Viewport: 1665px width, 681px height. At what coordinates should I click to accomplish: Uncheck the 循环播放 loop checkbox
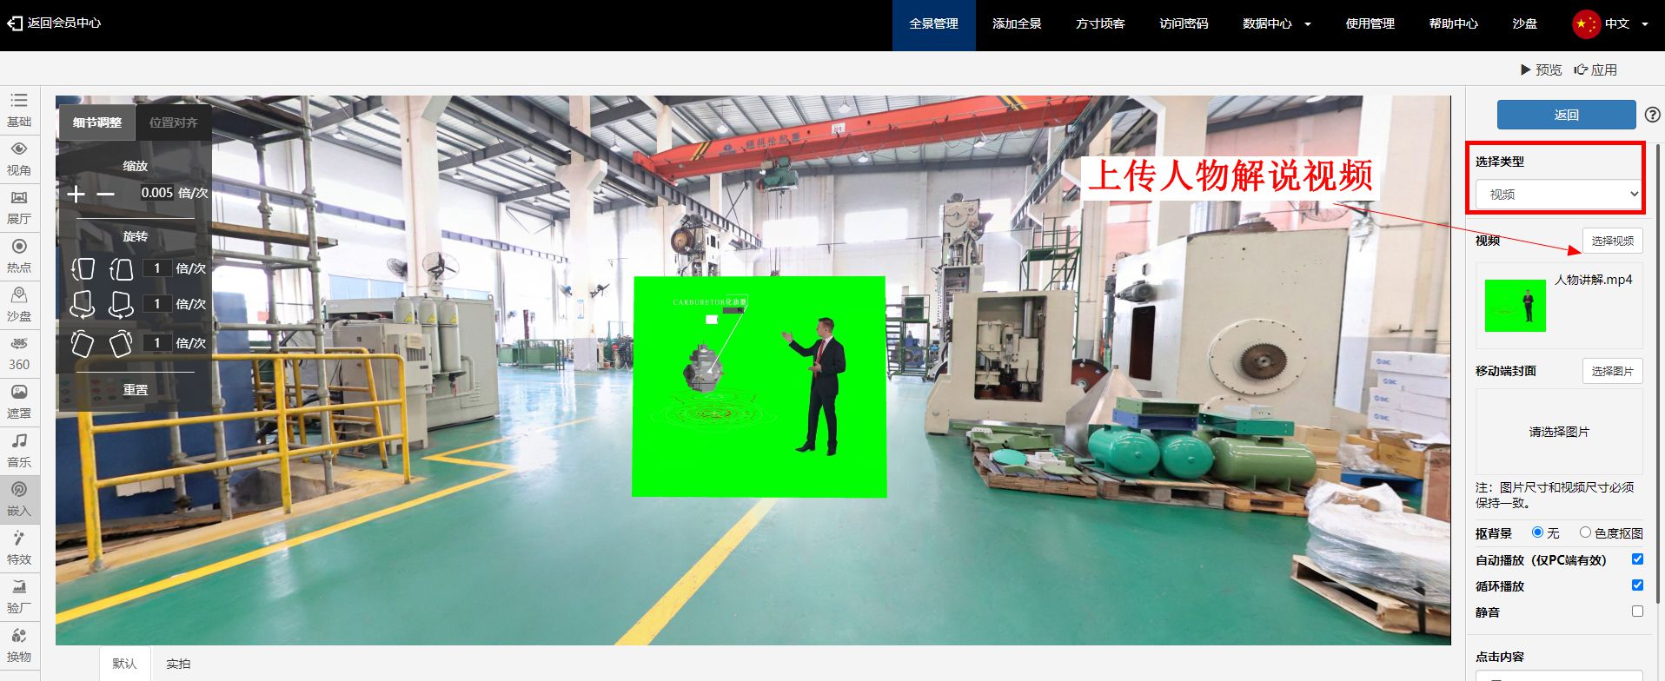pyautogui.click(x=1637, y=585)
